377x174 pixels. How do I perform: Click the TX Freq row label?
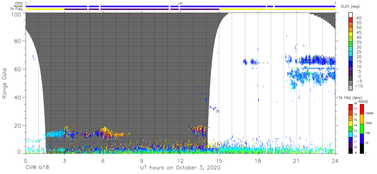click(17, 9)
